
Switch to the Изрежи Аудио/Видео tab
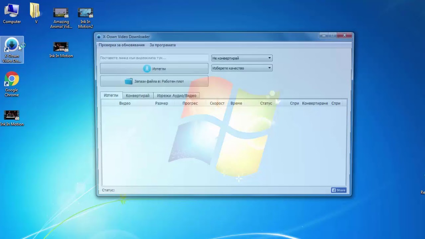coord(177,96)
